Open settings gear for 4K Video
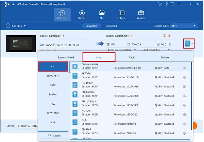204x142 pixels. pos(184,77)
